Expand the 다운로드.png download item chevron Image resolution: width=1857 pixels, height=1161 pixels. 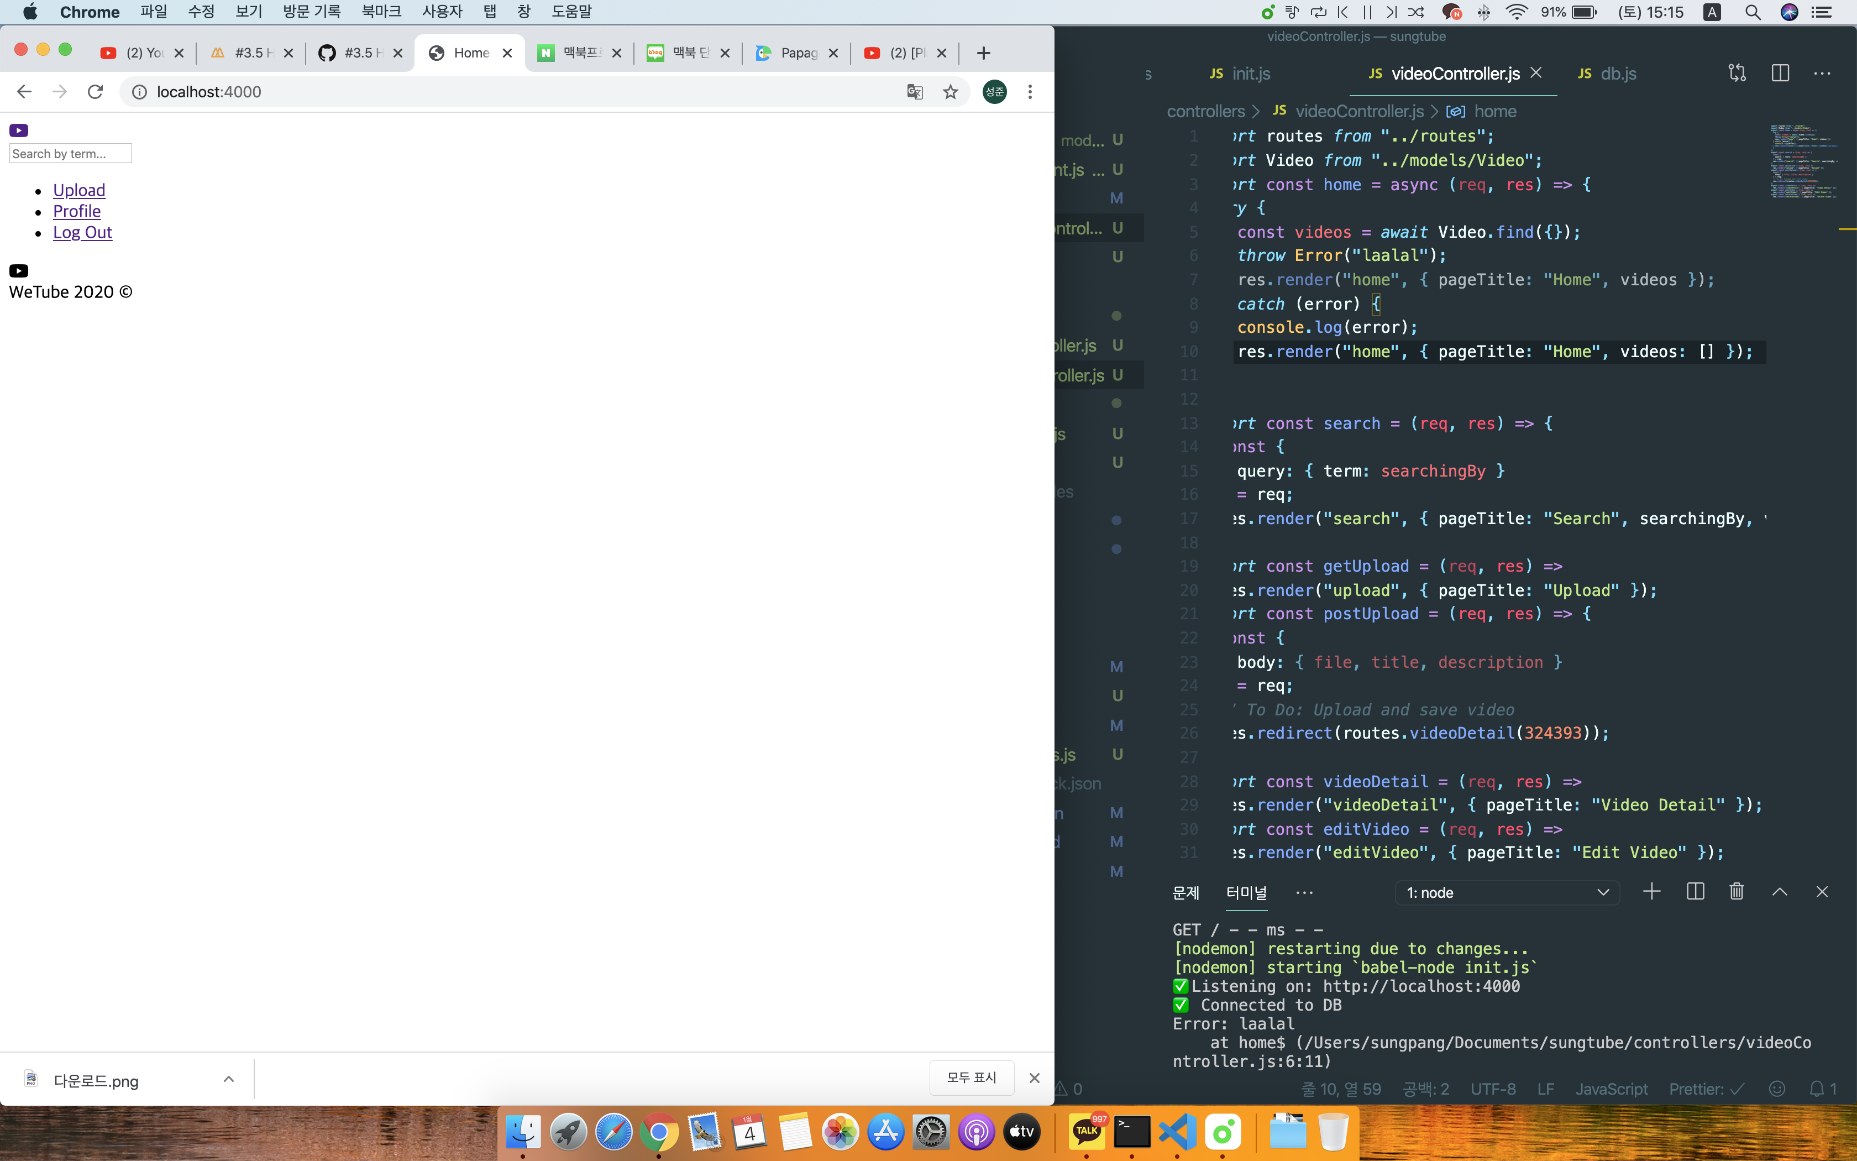[228, 1078]
